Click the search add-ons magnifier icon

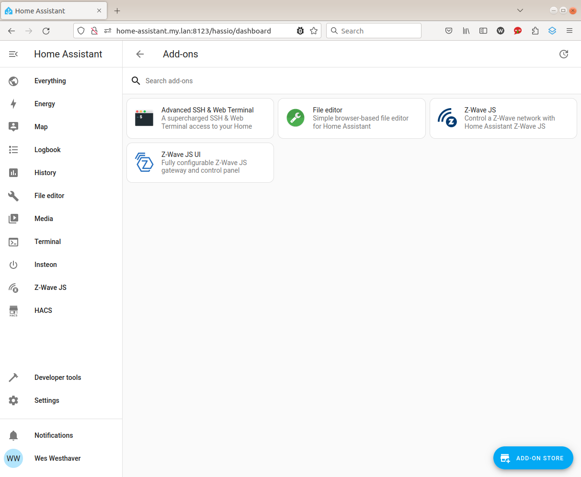tap(136, 81)
